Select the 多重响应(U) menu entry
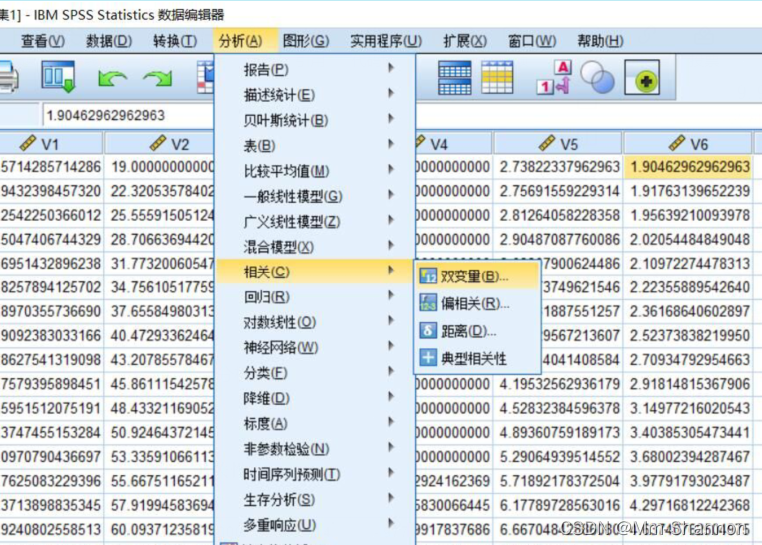Viewport: 762px width, 545px height. [x=315, y=525]
